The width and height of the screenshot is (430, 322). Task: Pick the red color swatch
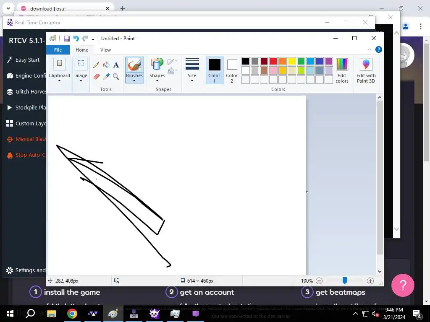click(273, 61)
